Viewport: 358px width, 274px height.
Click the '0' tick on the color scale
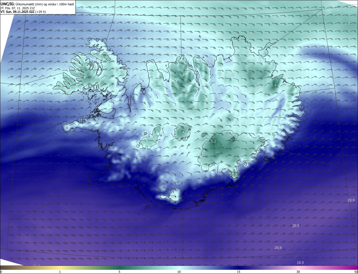(x=1, y=272)
